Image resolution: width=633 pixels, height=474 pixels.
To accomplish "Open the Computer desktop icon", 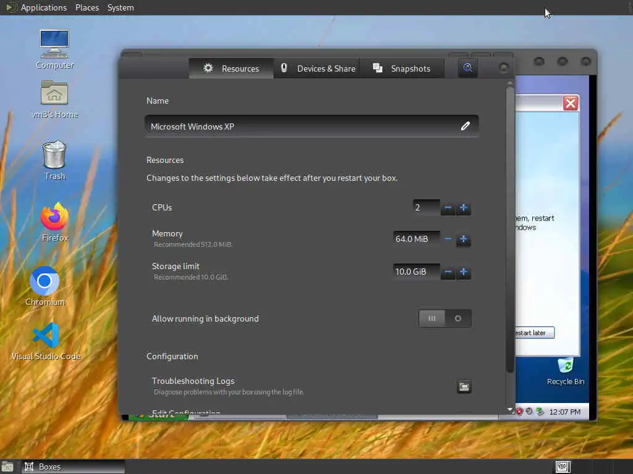I will (54, 49).
